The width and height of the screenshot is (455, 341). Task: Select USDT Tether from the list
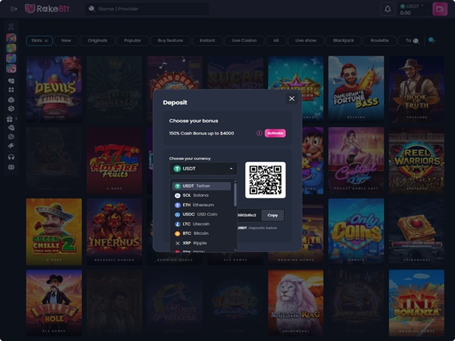pos(201,186)
